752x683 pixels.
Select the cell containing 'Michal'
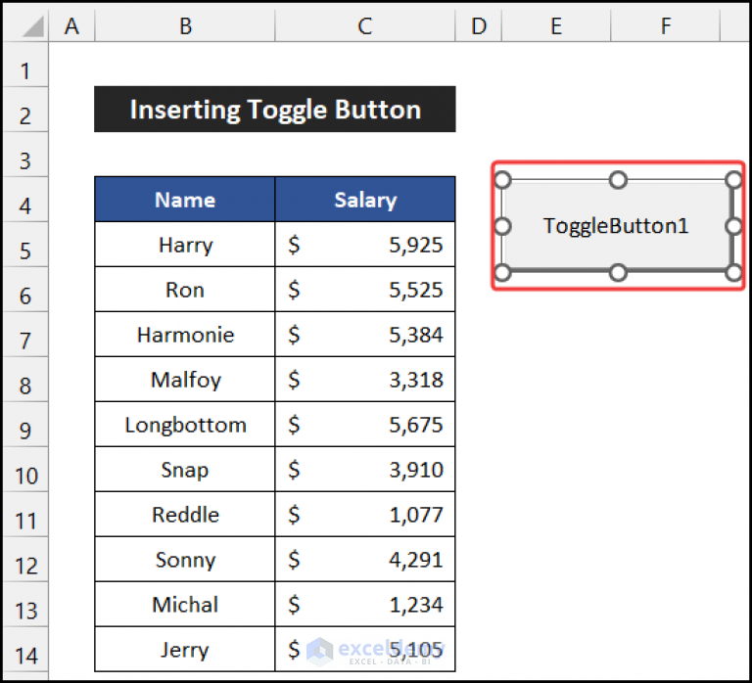[185, 605]
